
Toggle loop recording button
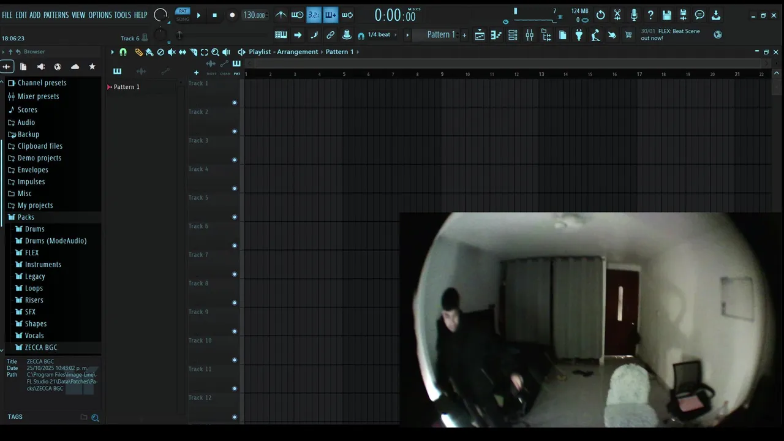(347, 15)
